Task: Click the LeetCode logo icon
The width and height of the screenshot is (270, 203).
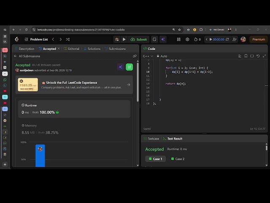Action: [17, 39]
